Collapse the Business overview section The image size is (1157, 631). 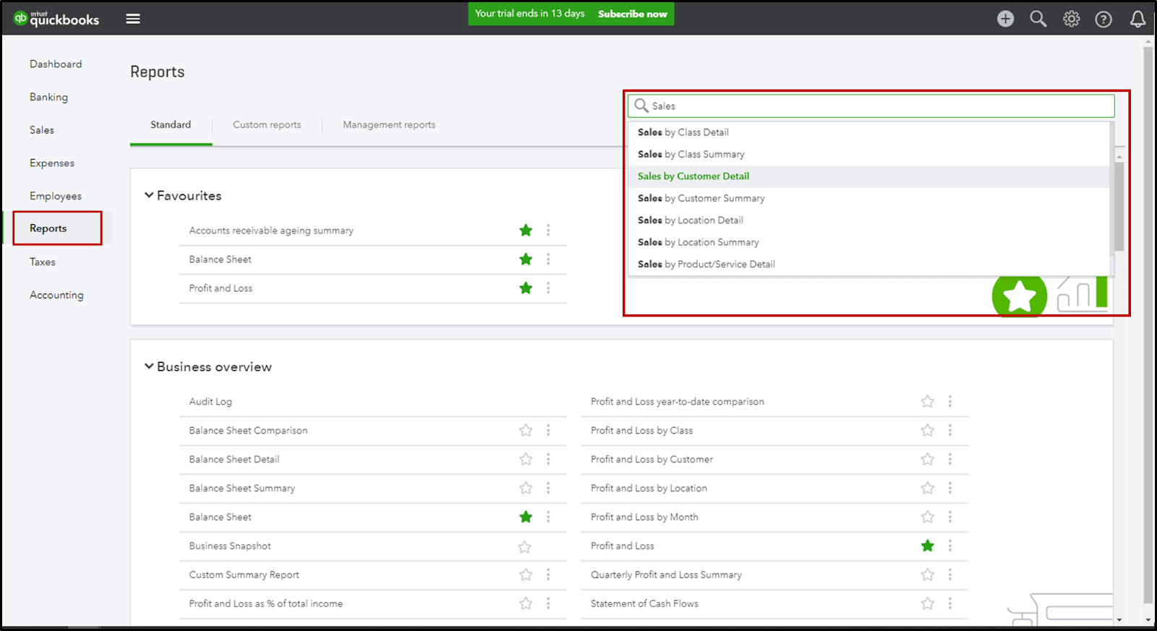tap(149, 366)
